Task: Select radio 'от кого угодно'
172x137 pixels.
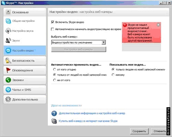Action: click(55, 70)
